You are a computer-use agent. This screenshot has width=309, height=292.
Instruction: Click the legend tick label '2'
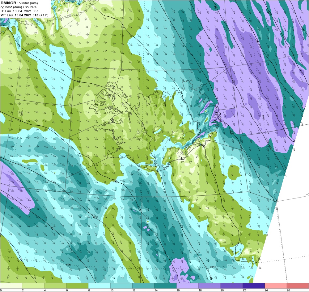(23, 290)
